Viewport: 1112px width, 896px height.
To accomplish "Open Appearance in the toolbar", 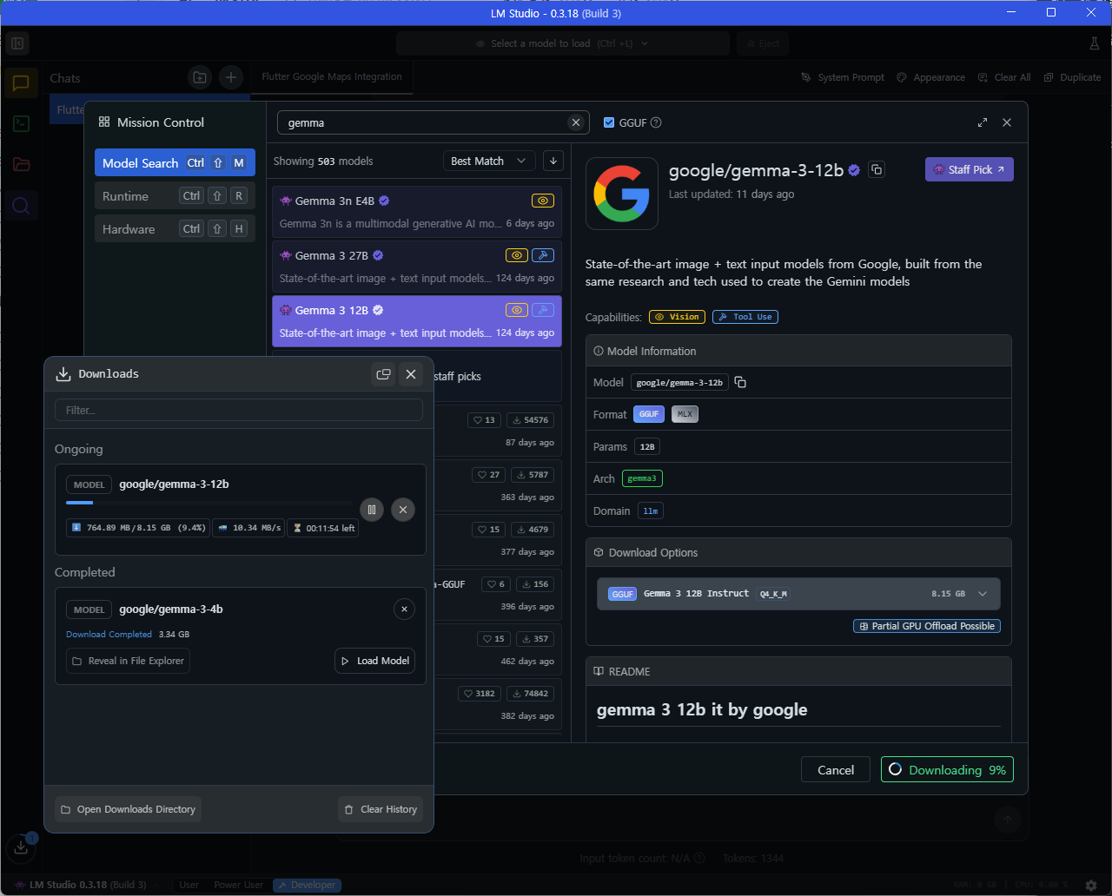I will (x=930, y=77).
